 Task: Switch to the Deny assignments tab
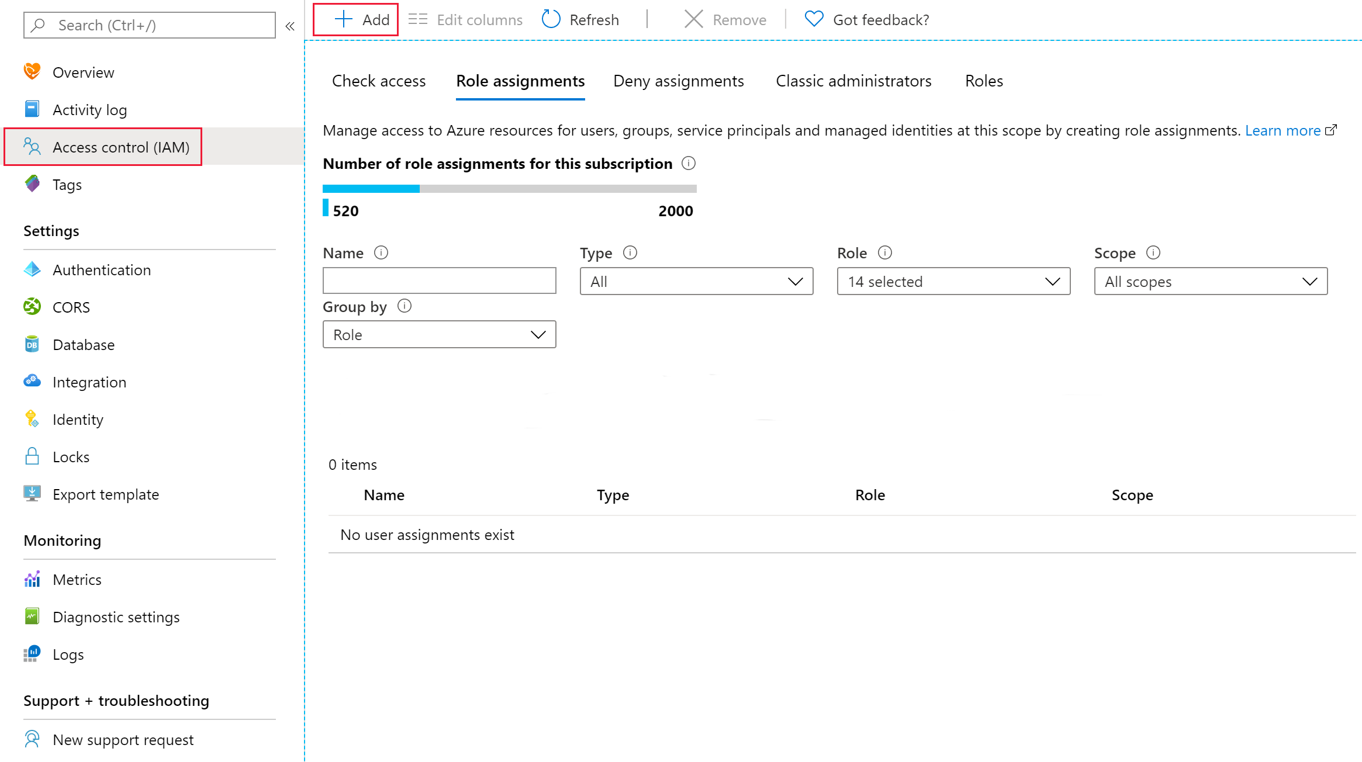click(678, 81)
